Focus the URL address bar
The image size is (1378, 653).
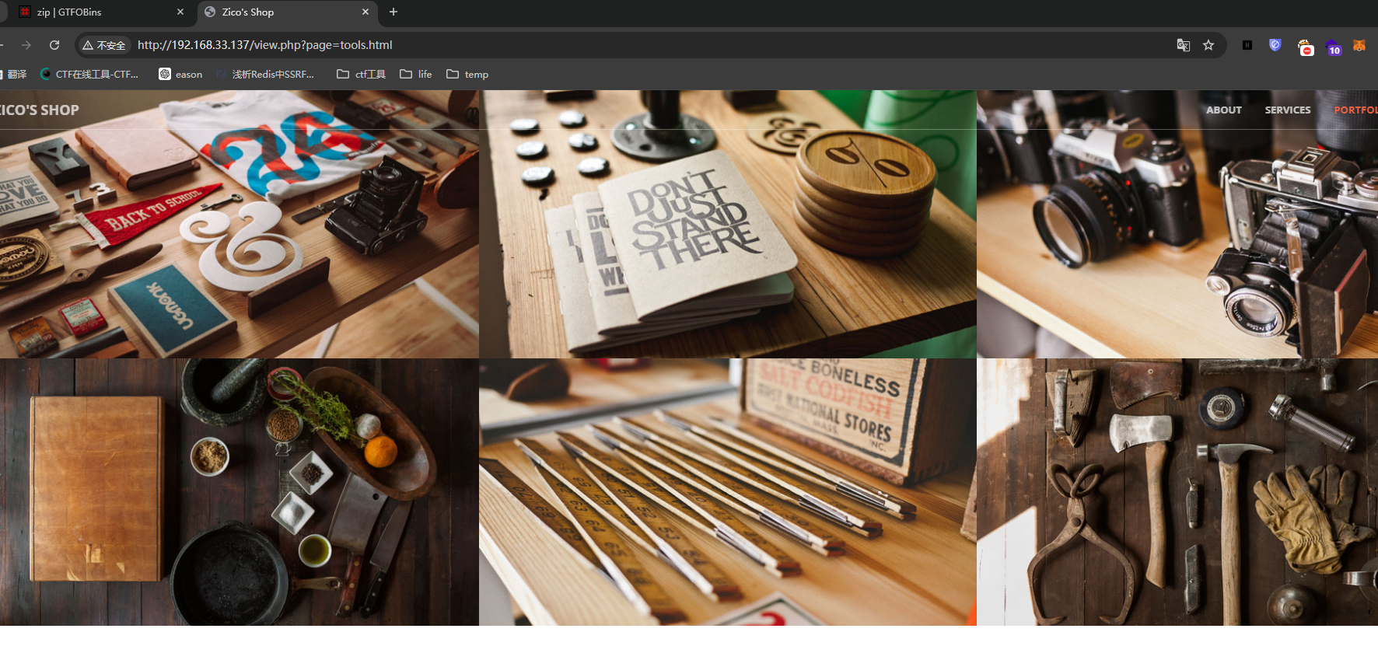click(649, 45)
